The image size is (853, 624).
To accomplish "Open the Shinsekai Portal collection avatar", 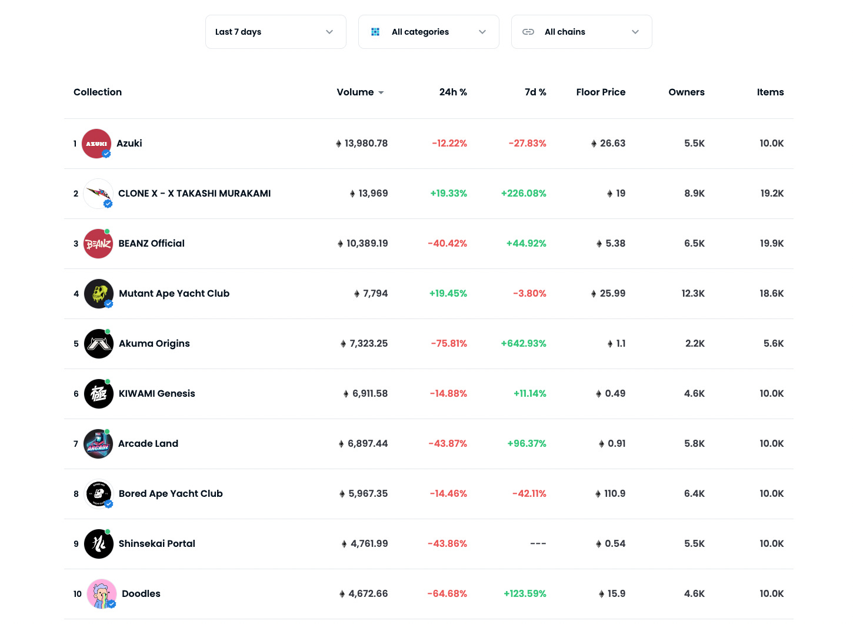I will (x=99, y=544).
